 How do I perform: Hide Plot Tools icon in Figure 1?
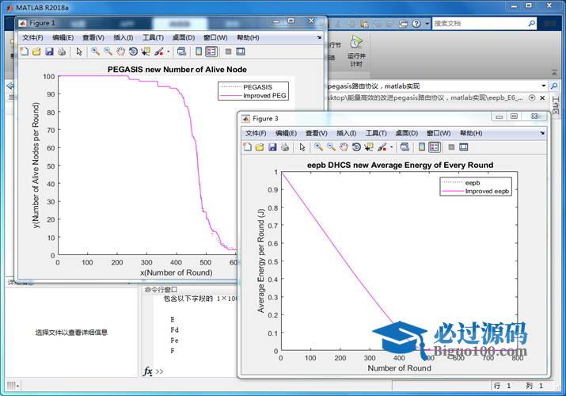(228, 51)
